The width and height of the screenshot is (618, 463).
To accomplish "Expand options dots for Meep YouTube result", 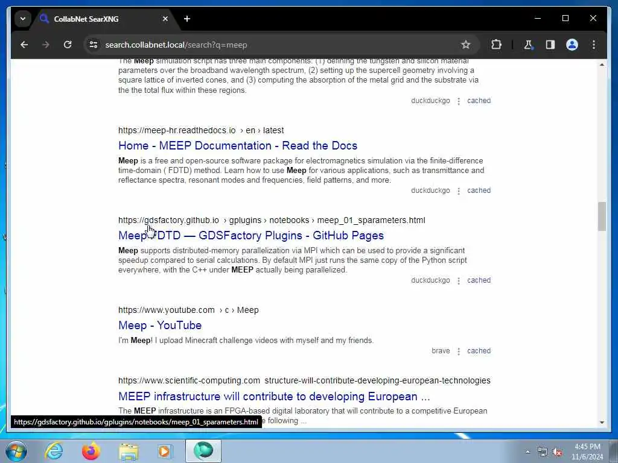I will pyautogui.click(x=459, y=351).
